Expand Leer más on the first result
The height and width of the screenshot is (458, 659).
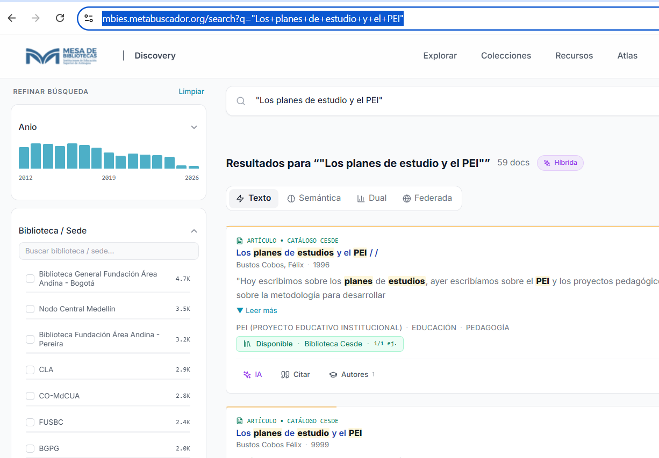pos(257,311)
